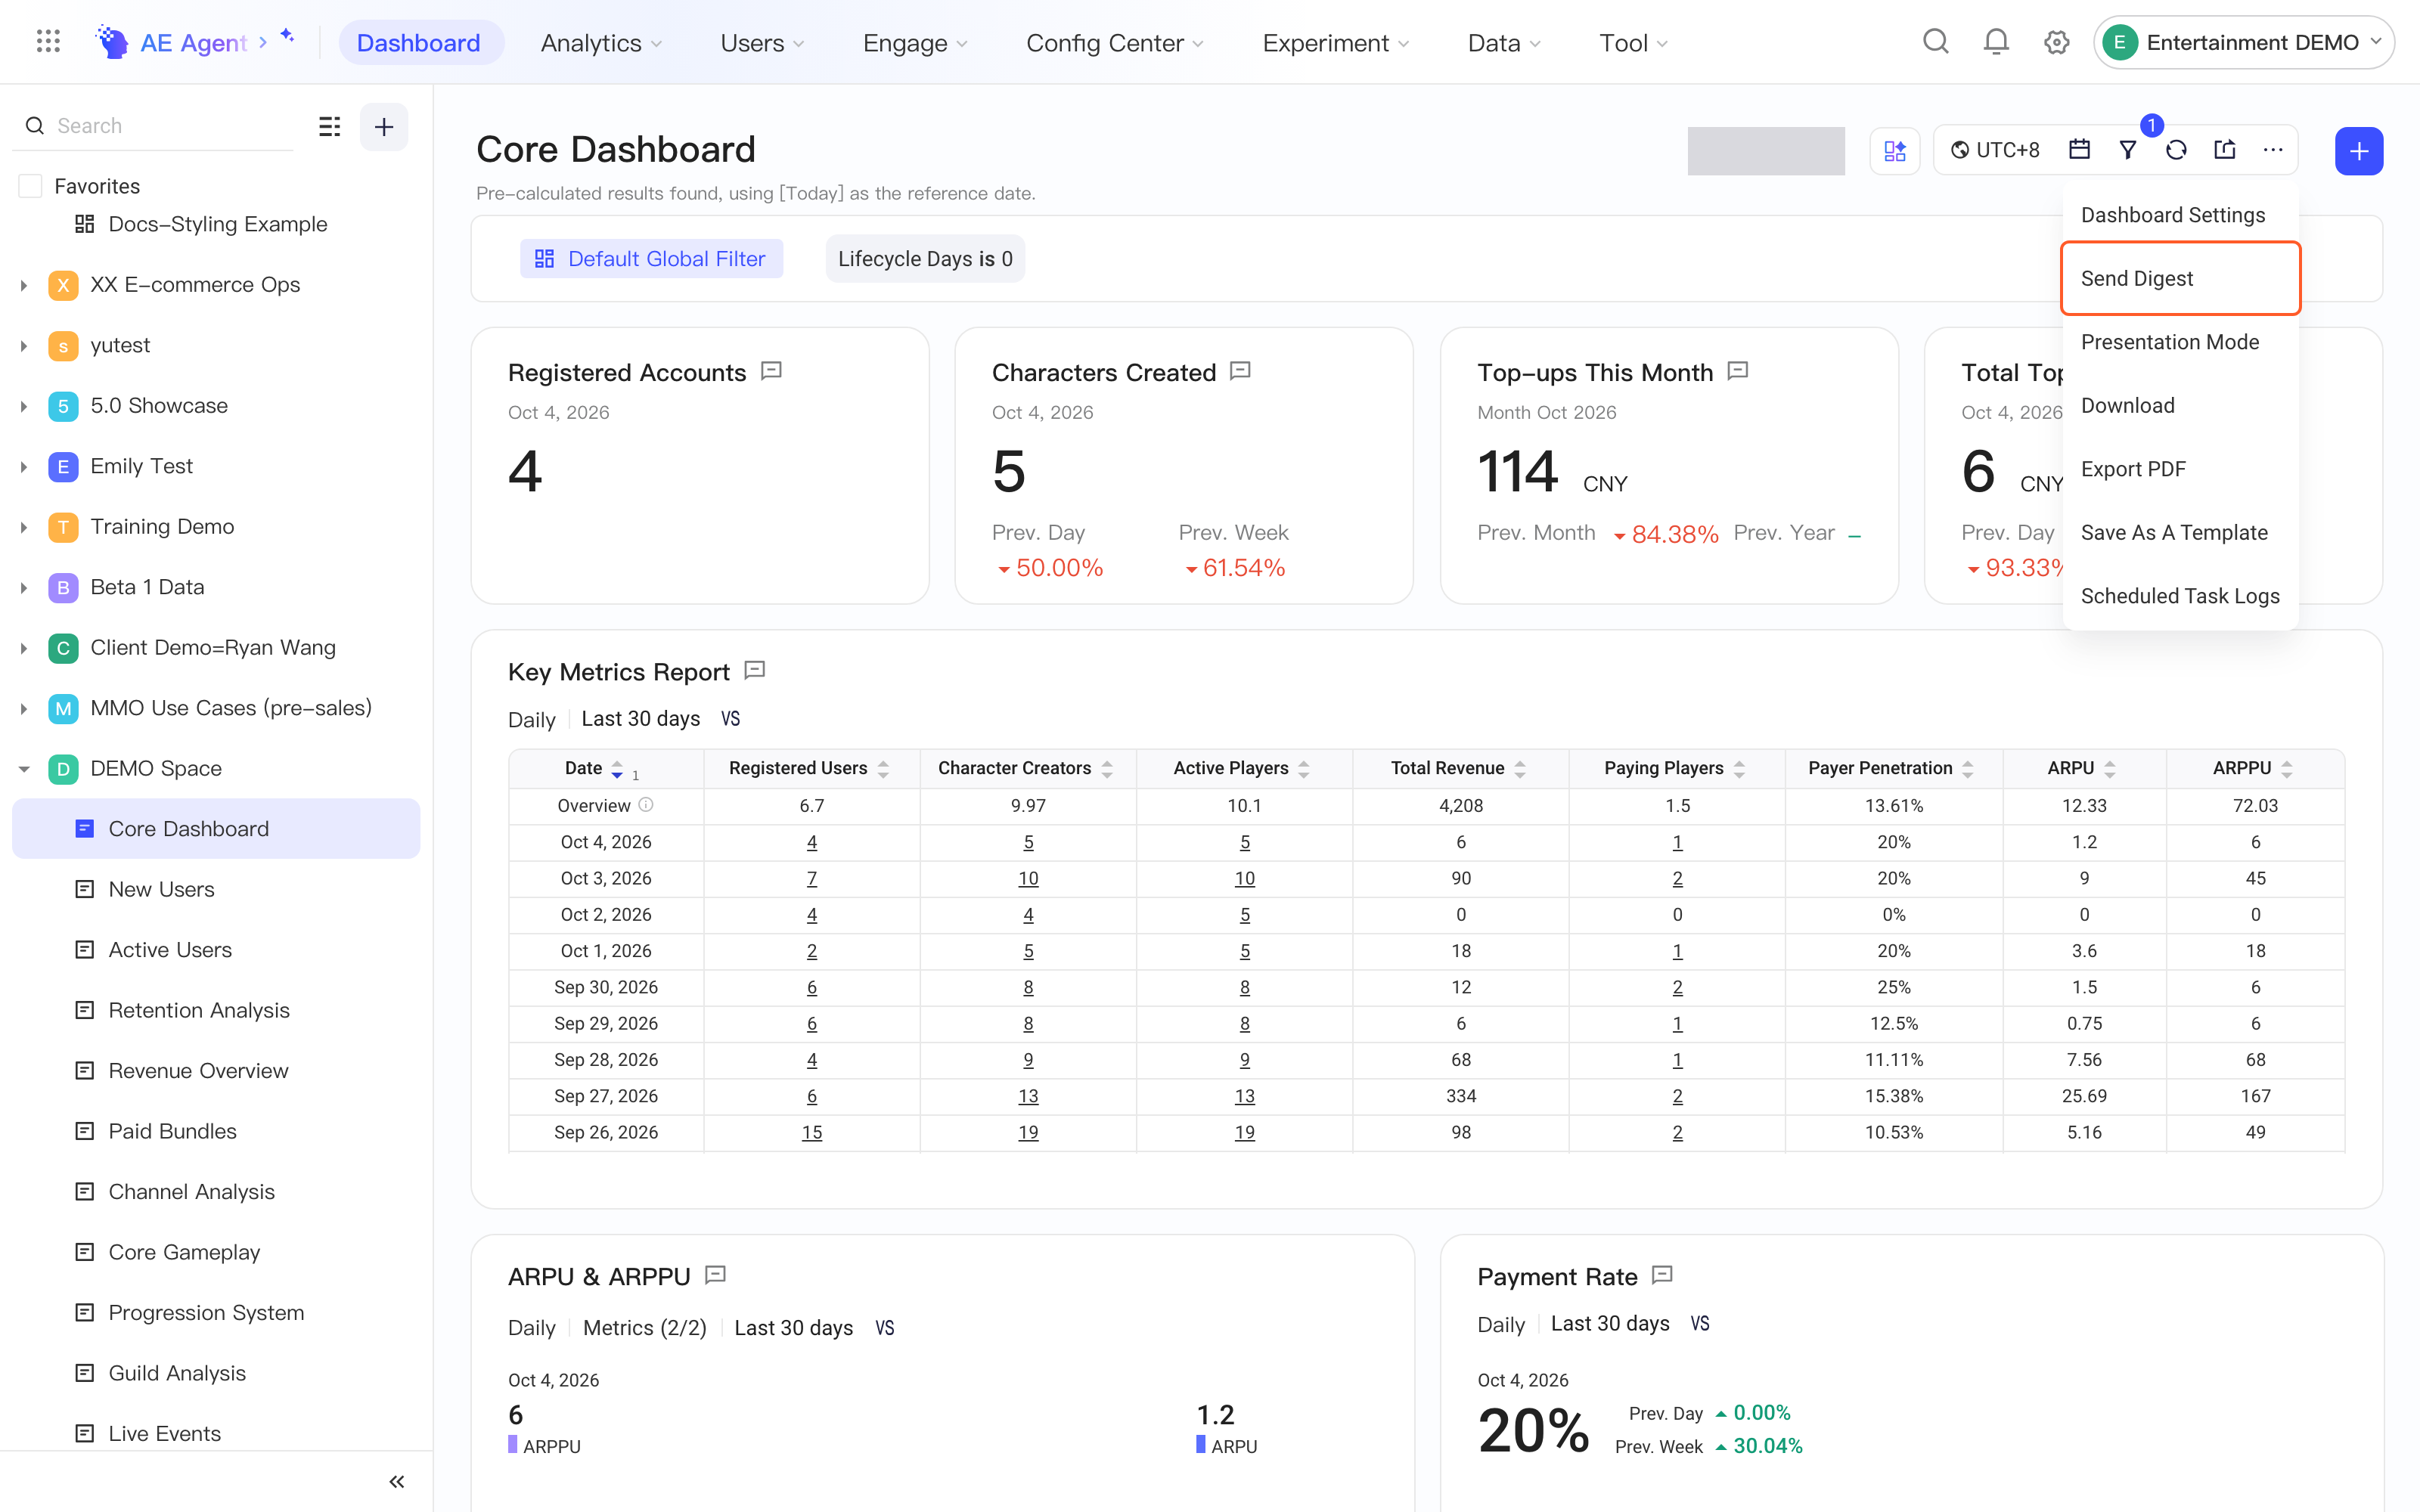Open the more options ellipsis menu
This screenshot has width=2420, height=1512.
pos(2273,150)
